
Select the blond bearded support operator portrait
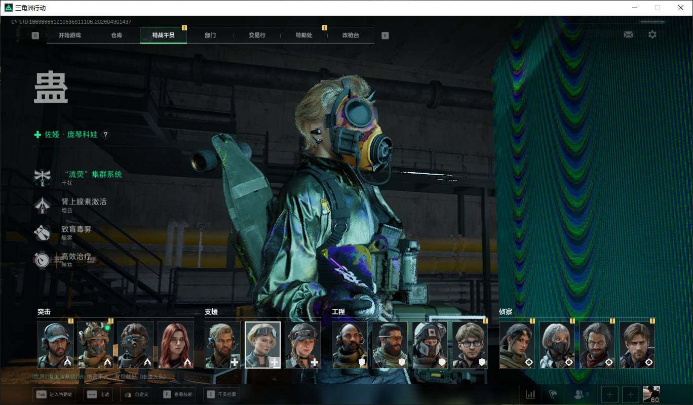[223, 345]
